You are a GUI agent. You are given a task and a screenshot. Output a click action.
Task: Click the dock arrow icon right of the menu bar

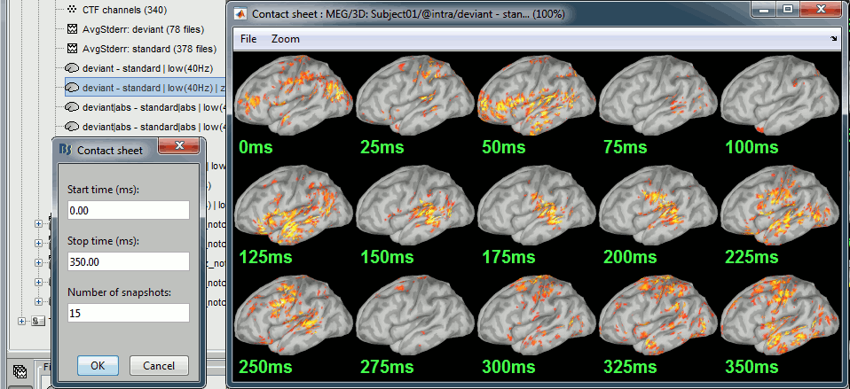(833, 39)
